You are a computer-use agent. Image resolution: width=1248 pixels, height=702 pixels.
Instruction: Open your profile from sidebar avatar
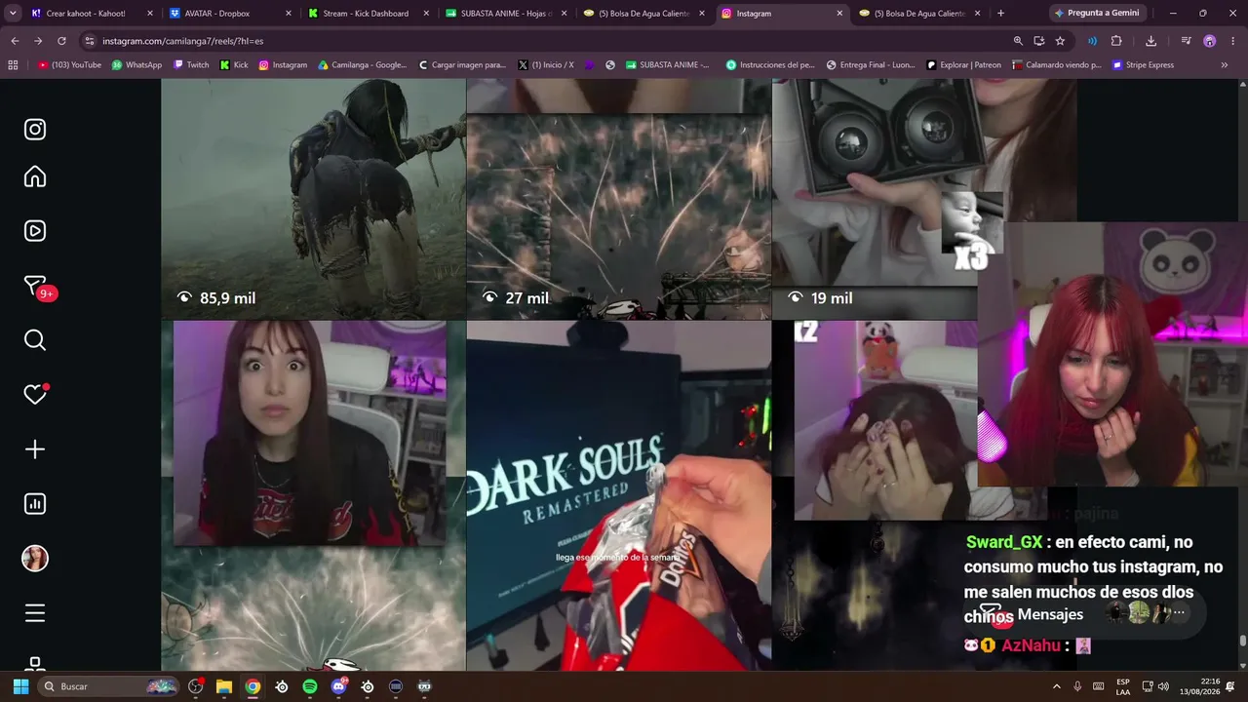point(35,559)
